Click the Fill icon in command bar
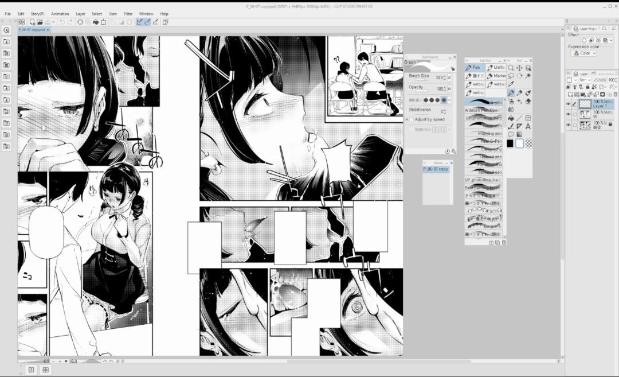The image size is (619, 377). click(x=96, y=22)
